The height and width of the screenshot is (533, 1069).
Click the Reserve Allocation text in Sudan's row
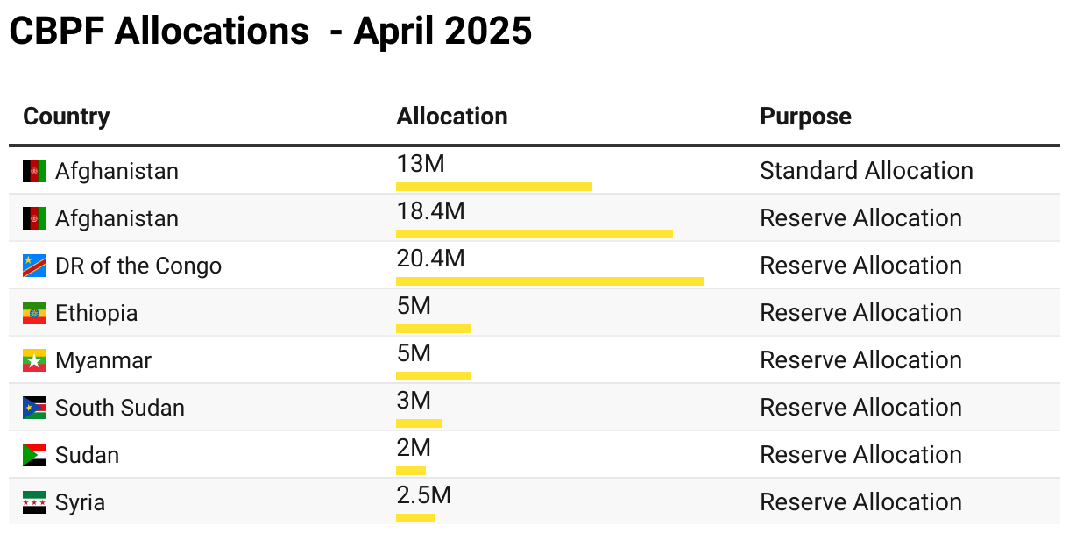(860, 455)
